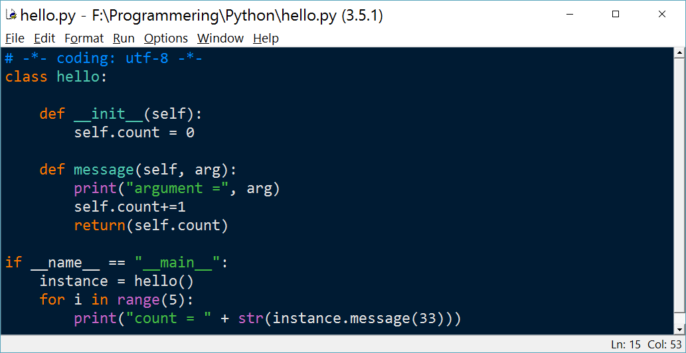Viewport: 686px width, 353px height.
Task: Click the scrollbar up arrow
Action: [x=679, y=53]
